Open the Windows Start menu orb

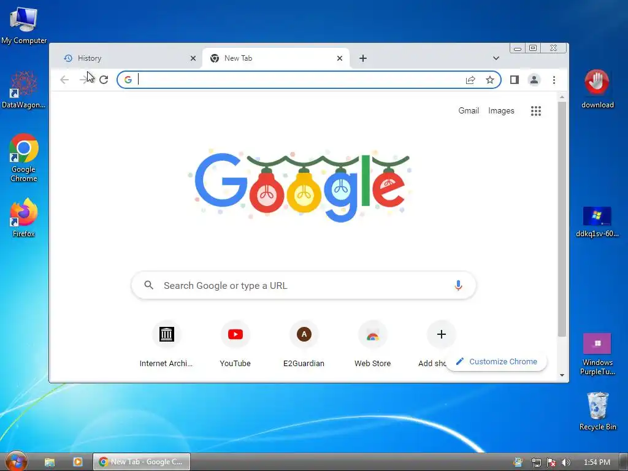coord(16,461)
